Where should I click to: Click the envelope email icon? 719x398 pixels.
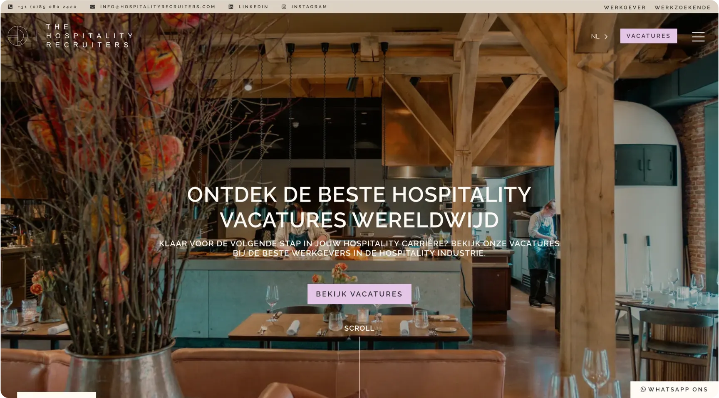(92, 7)
